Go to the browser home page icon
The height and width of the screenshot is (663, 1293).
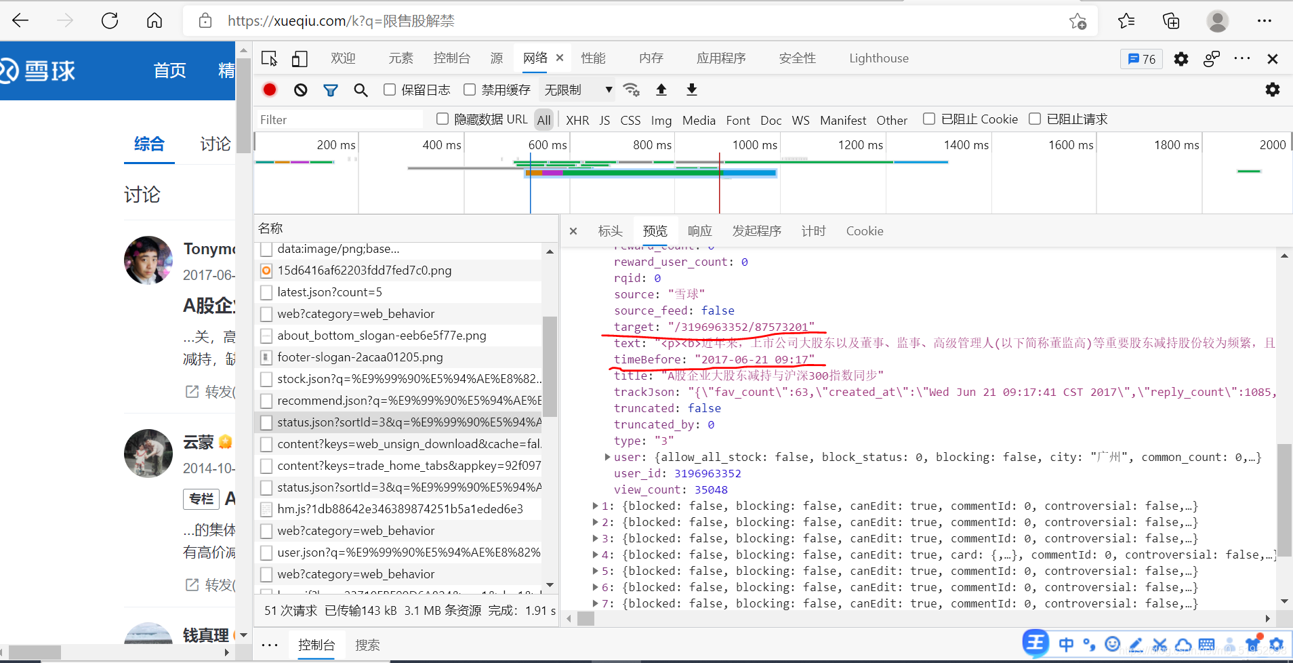pyautogui.click(x=155, y=21)
